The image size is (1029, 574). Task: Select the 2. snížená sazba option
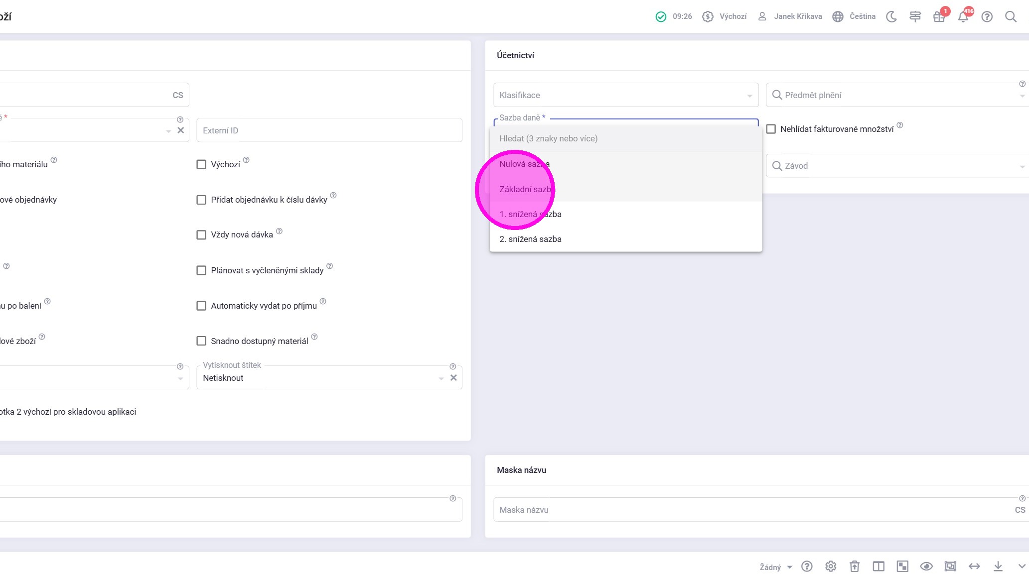[x=531, y=239]
